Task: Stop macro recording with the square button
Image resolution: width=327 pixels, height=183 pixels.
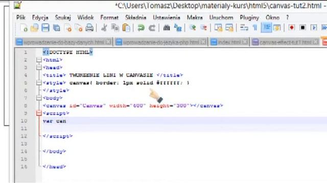Action: [302, 27]
